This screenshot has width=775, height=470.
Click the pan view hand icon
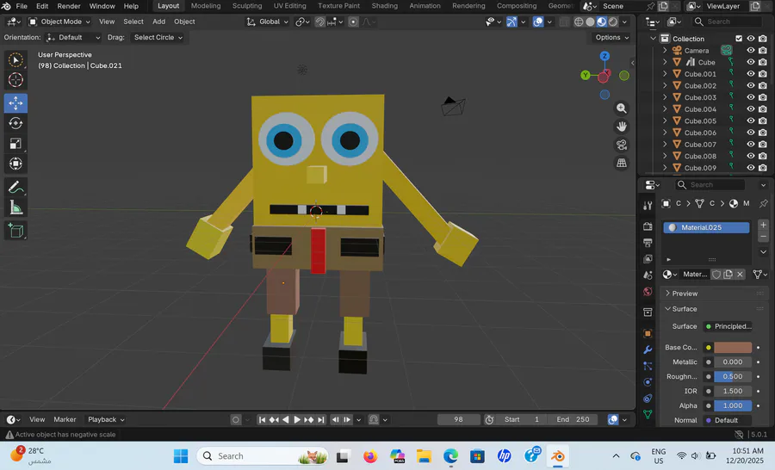(621, 127)
